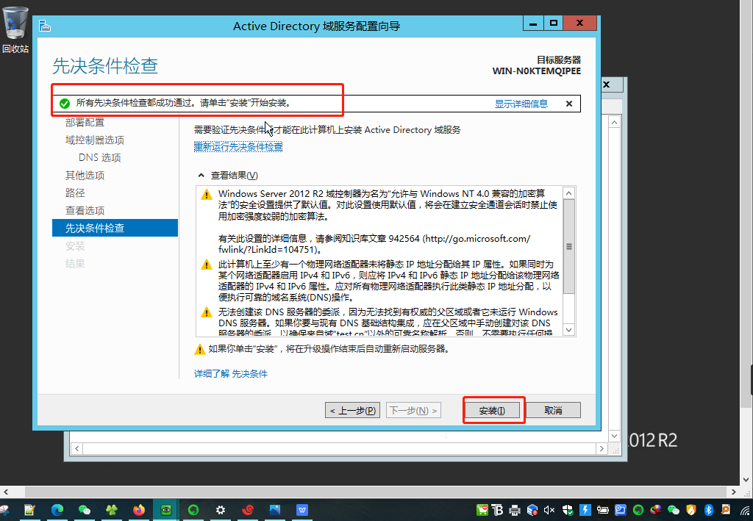Click the printer tray icon

(514, 510)
